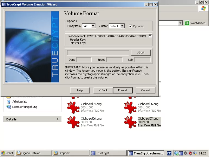The image size is (209, 157).
Task: Cancel the volume creation wizard
Action: 145,90
